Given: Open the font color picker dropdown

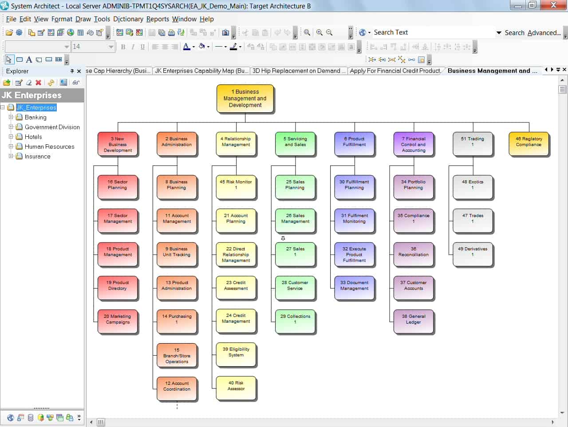Looking at the screenshot, I should point(194,47).
